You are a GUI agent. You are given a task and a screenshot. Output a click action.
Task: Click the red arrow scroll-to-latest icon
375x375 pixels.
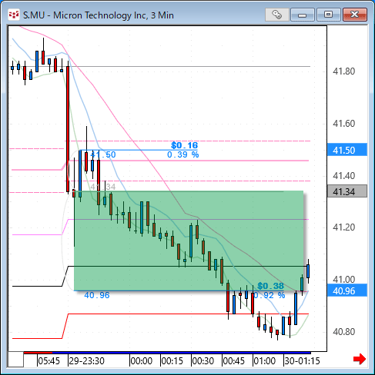point(360,359)
